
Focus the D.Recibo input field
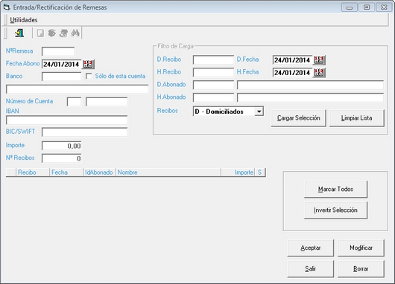(213, 59)
